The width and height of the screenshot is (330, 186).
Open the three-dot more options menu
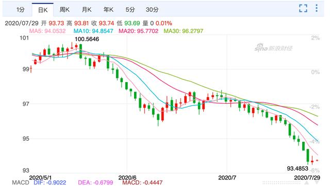(317, 8)
